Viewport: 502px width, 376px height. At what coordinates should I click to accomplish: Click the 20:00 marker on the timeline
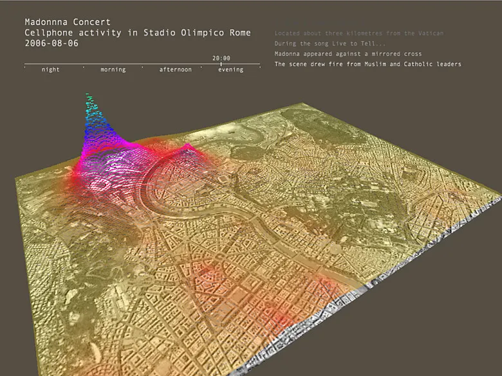pos(221,64)
